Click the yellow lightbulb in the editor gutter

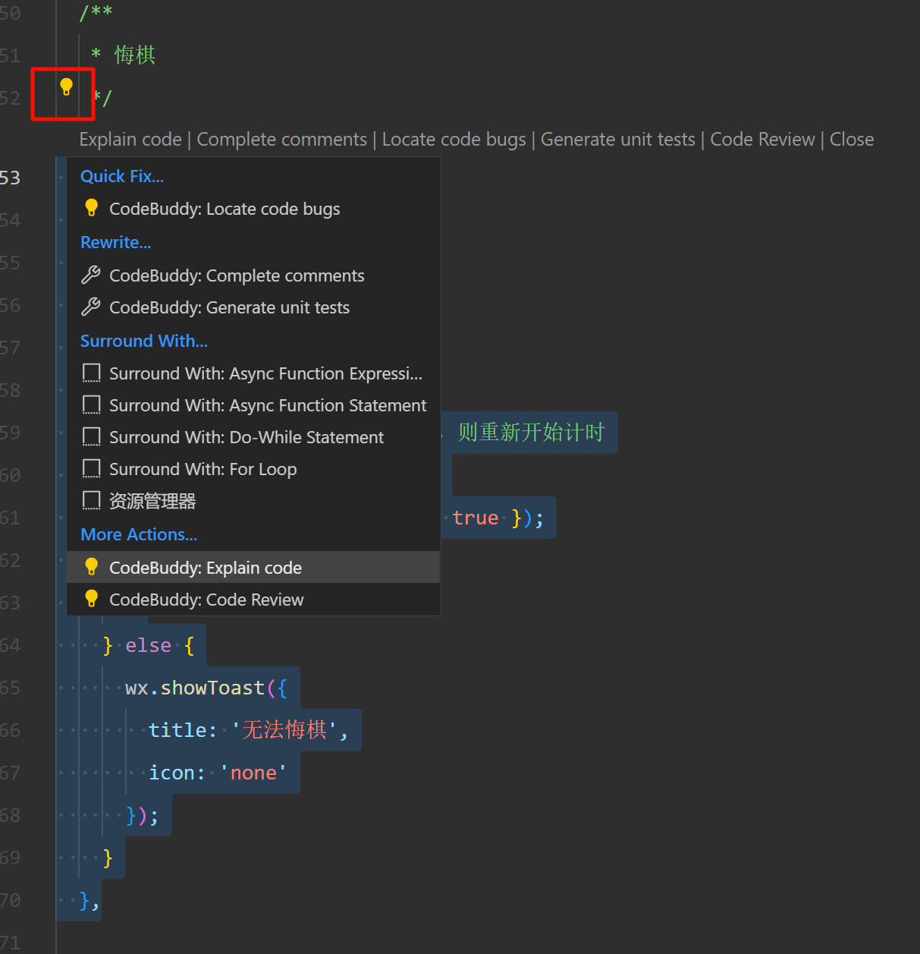pyautogui.click(x=66, y=87)
